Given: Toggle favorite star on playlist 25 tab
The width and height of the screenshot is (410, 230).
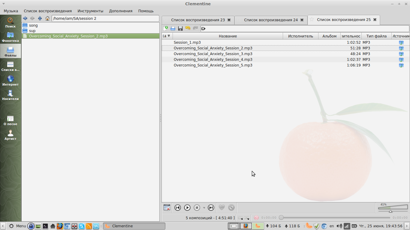Looking at the screenshot, I should point(312,20).
